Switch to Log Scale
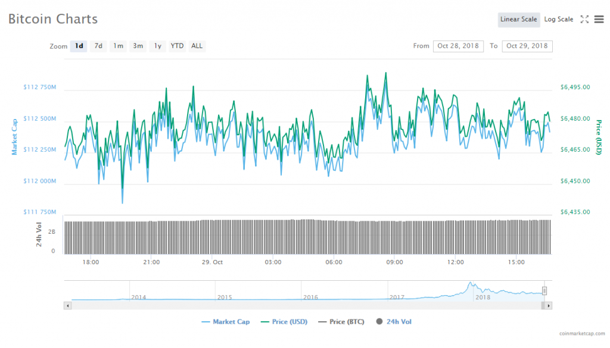The width and height of the screenshot is (610, 348). (558, 20)
